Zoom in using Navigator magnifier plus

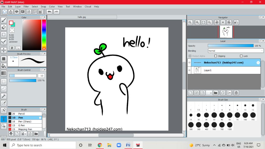(x=197, y=22)
